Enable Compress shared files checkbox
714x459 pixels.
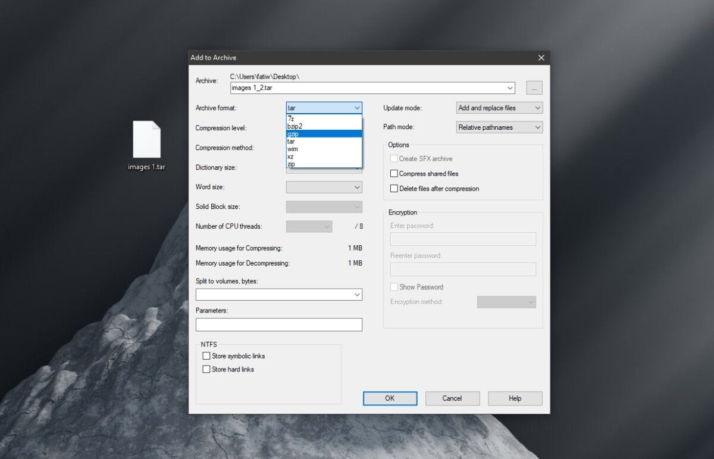click(394, 174)
